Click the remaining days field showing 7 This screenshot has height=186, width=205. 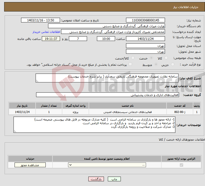78,39
